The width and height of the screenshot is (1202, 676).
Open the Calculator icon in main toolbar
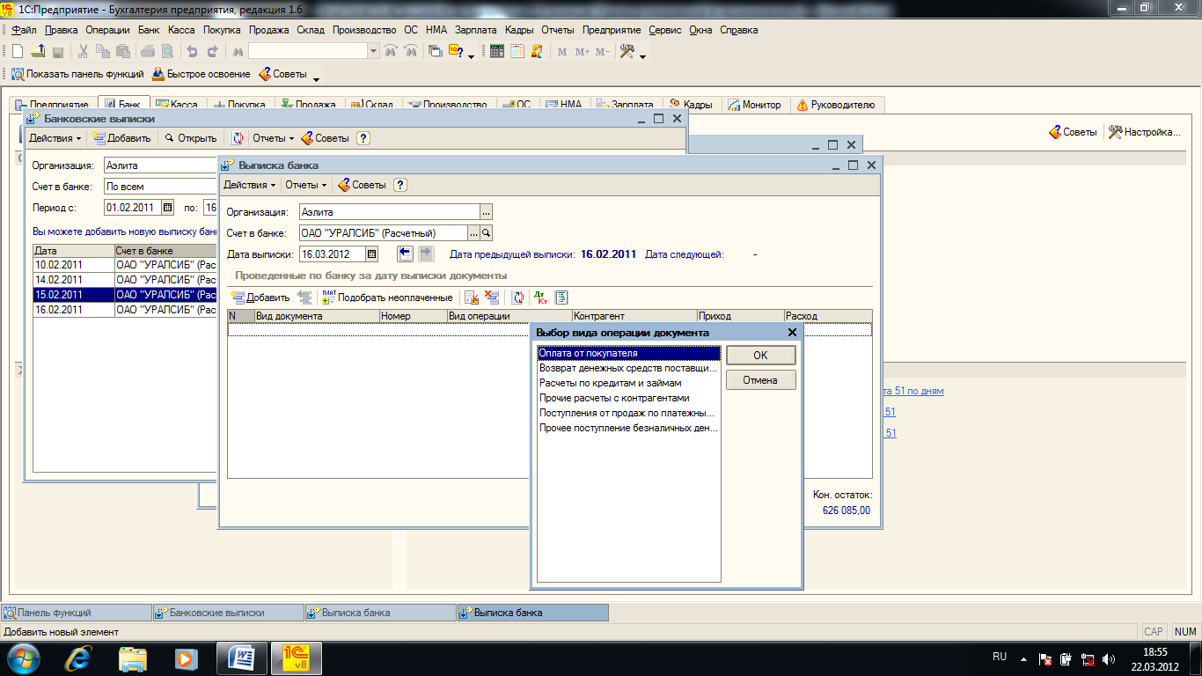(x=497, y=51)
